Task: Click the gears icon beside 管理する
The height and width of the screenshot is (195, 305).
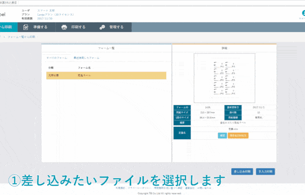Action: 102,27
